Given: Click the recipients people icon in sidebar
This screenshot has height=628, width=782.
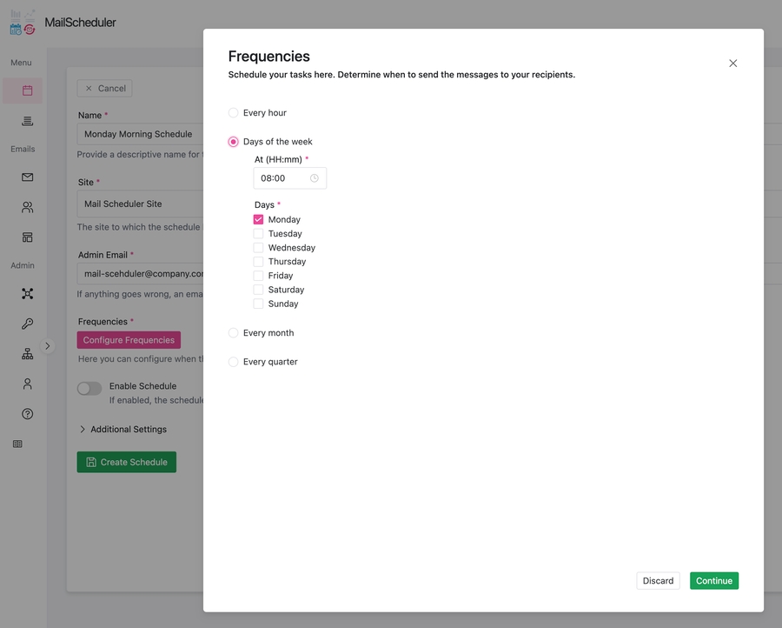Looking at the screenshot, I should (x=26, y=207).
